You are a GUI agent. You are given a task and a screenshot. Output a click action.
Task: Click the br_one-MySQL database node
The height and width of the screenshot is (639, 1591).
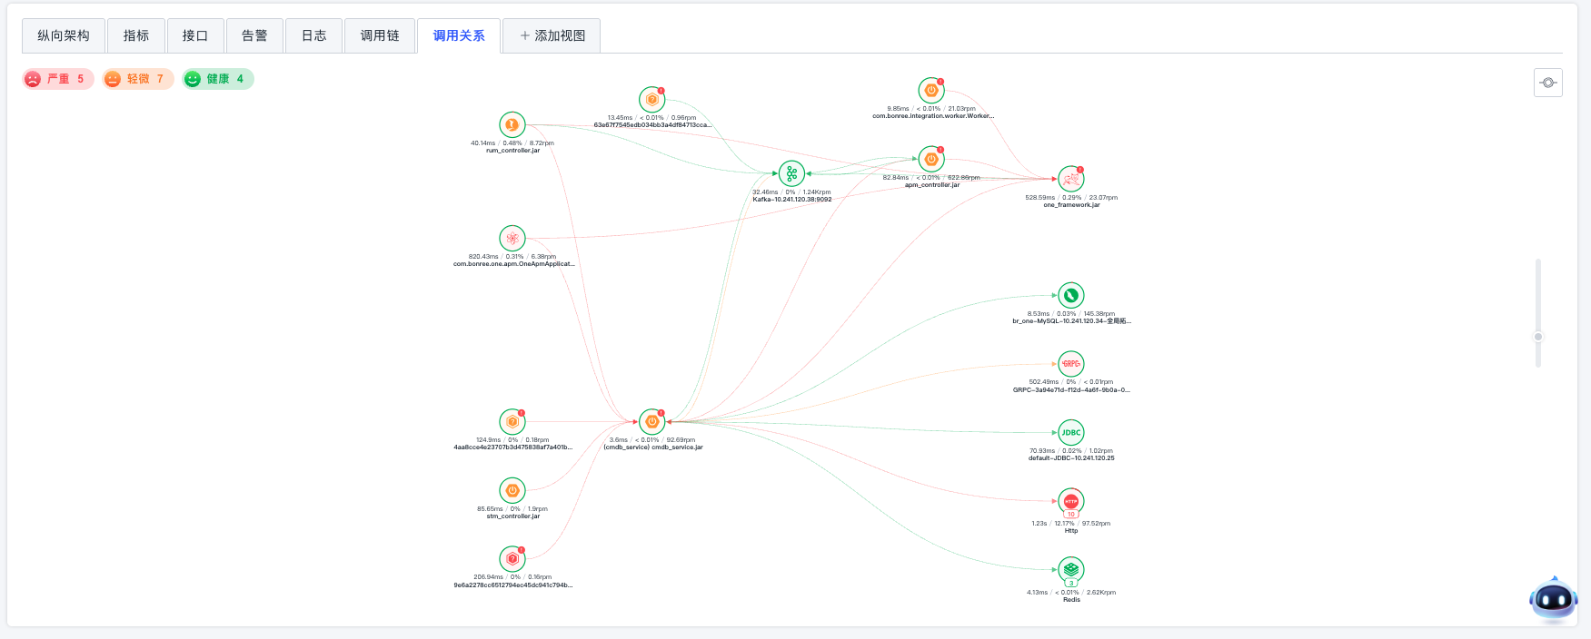tap(1071, 295)
